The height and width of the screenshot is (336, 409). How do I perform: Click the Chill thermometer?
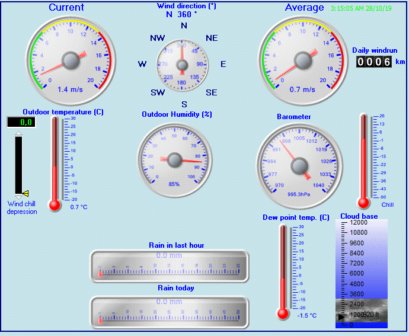364,160
